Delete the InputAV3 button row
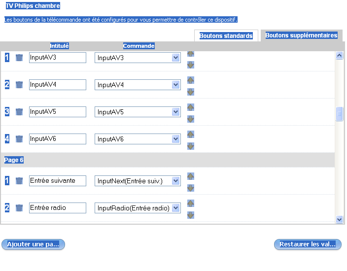Screen dimensions: 347x271 click(19, 58)
